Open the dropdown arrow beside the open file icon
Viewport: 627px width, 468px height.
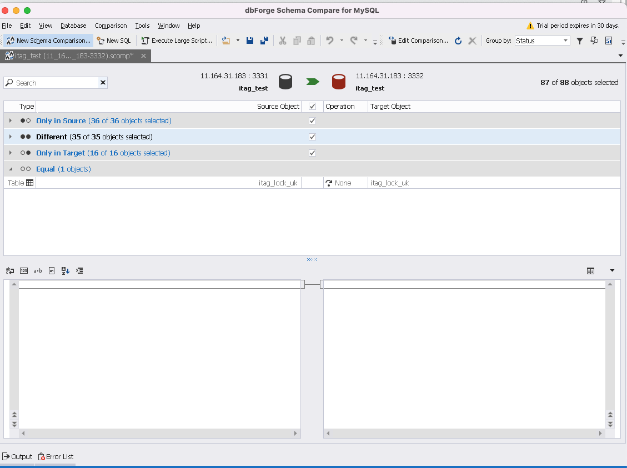(238, 41)
